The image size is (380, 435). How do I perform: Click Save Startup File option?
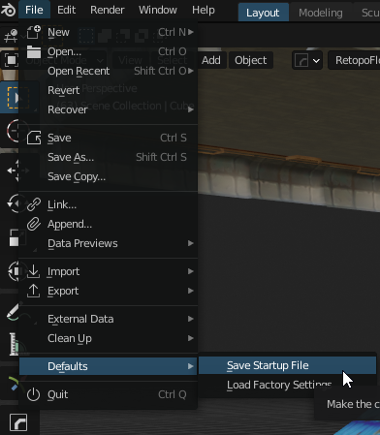pos(287,365)
